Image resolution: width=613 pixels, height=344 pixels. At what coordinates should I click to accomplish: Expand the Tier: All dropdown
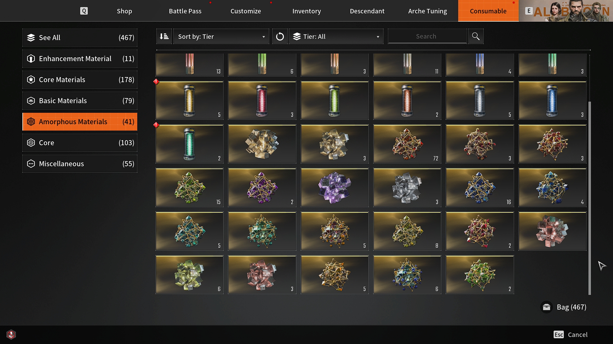click(x=336, y=36)
